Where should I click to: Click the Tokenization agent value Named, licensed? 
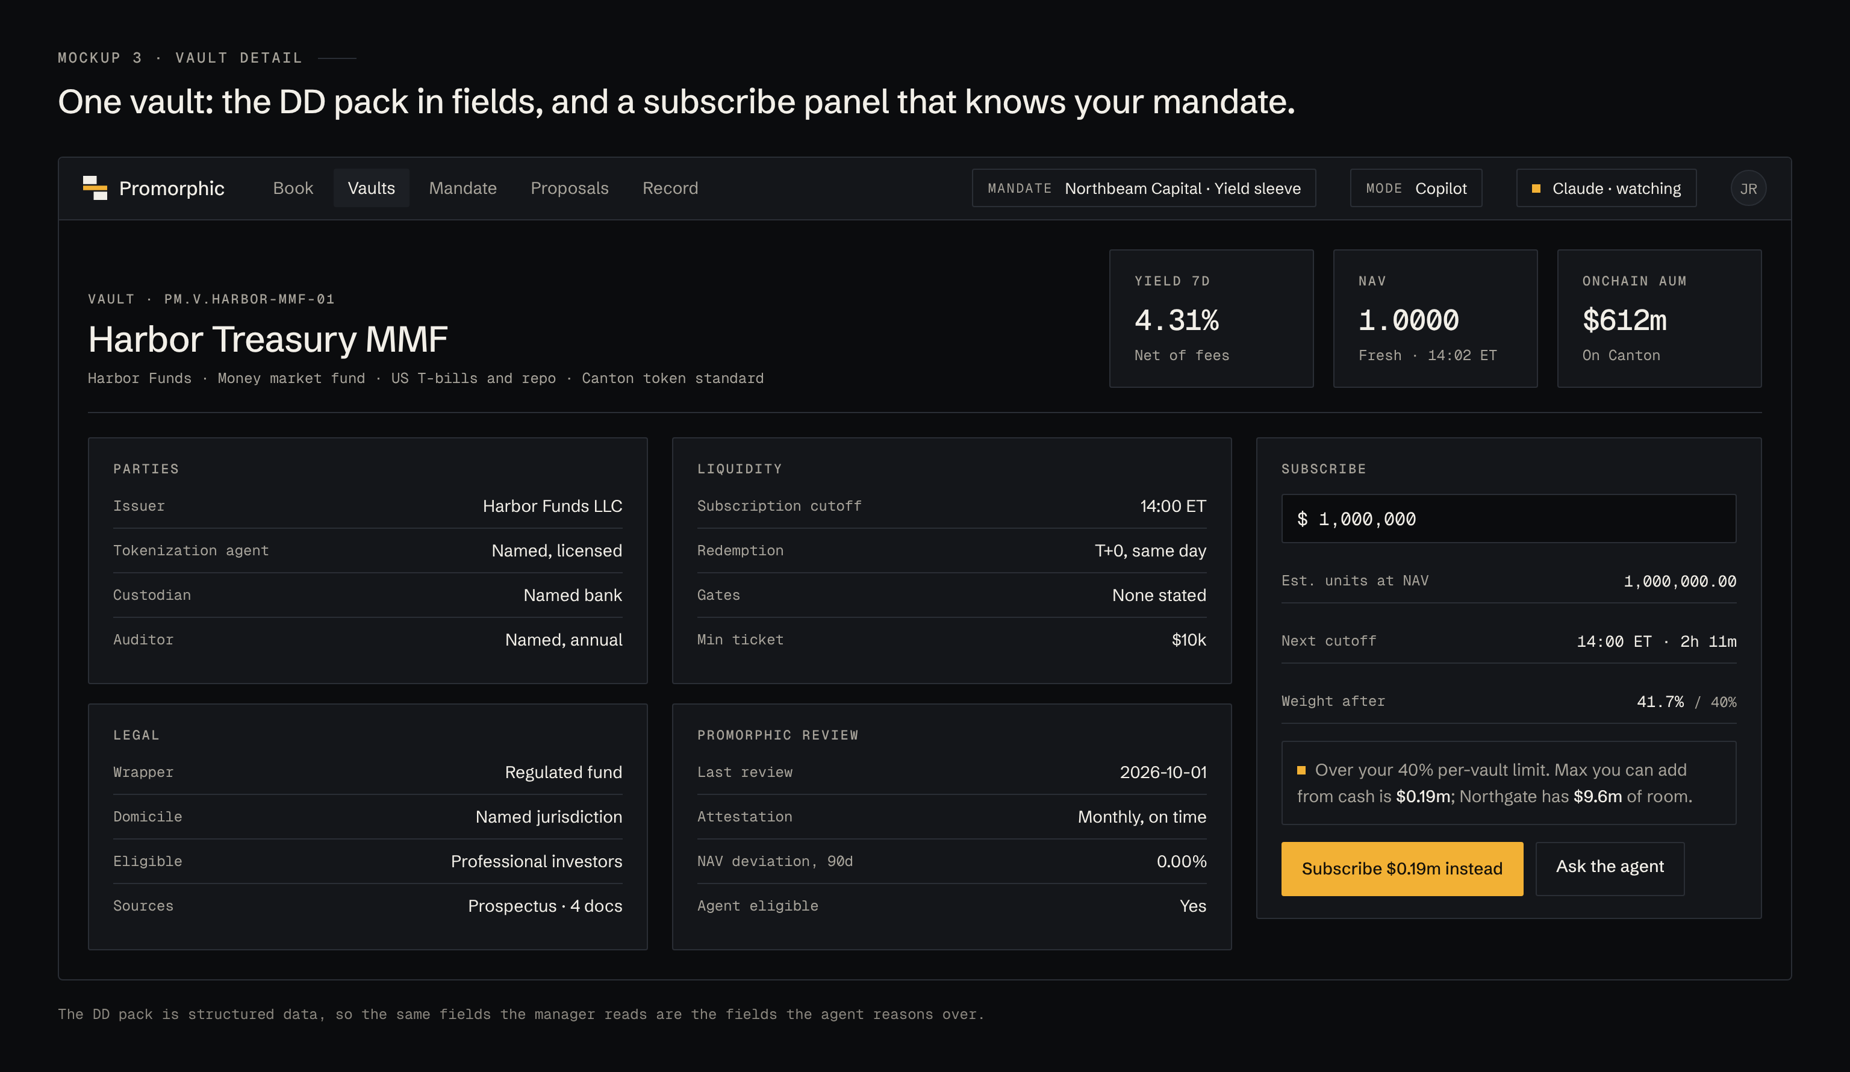(556, 550)
